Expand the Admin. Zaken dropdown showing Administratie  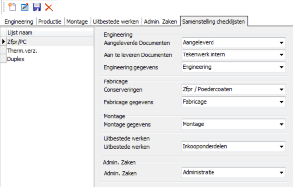pyautogui.click(x=234, y=172)
